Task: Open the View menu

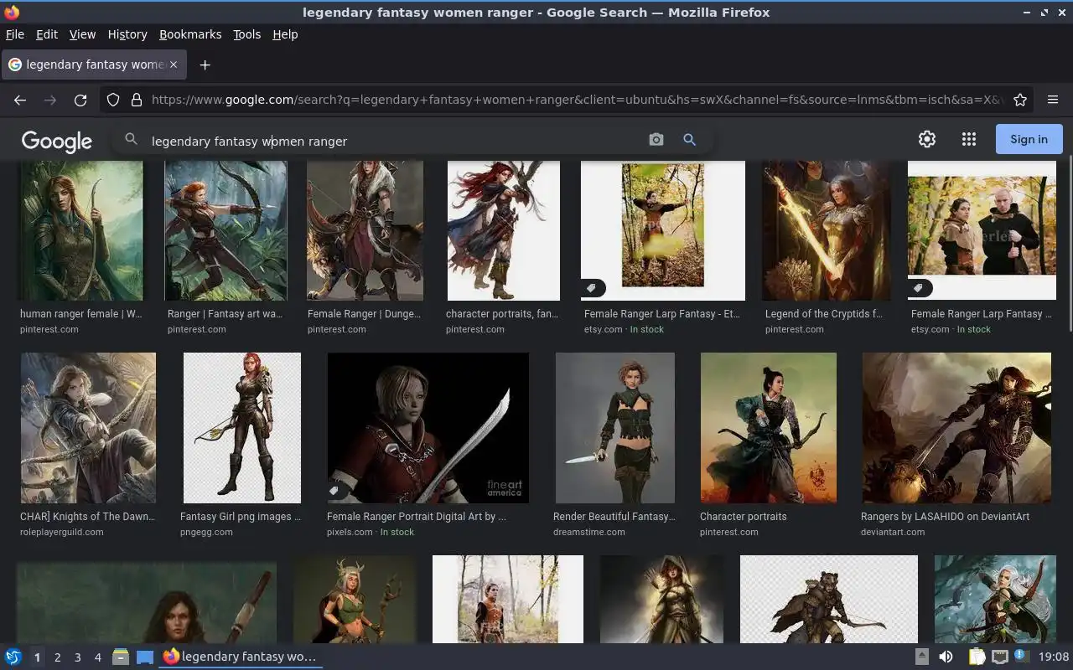Action: click(x=82, y=34)
